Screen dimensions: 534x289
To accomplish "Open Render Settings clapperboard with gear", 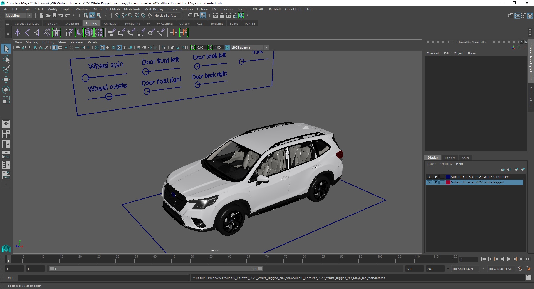I will point(235,16).
